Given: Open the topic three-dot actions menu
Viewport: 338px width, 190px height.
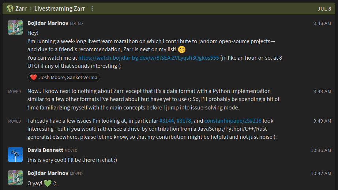Looking at the screenshot, I should 92,8.
